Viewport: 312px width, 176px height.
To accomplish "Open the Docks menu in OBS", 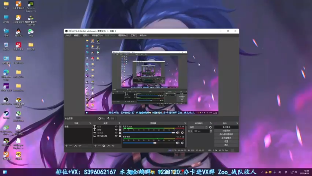I will pyautogui.click(x=97, y=36).
